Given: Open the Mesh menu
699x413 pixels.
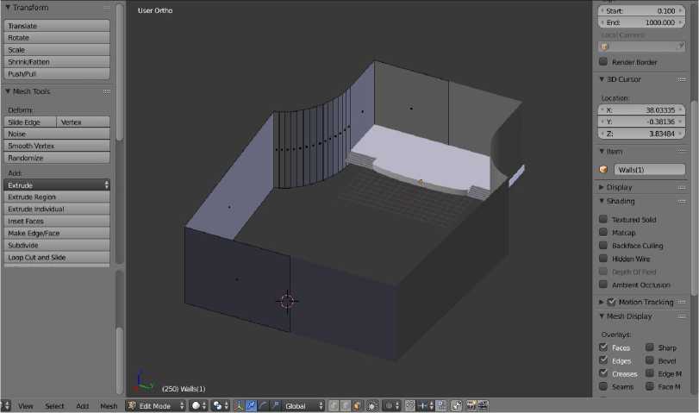Looking at the screenshot, I should [x=109, y=405].
